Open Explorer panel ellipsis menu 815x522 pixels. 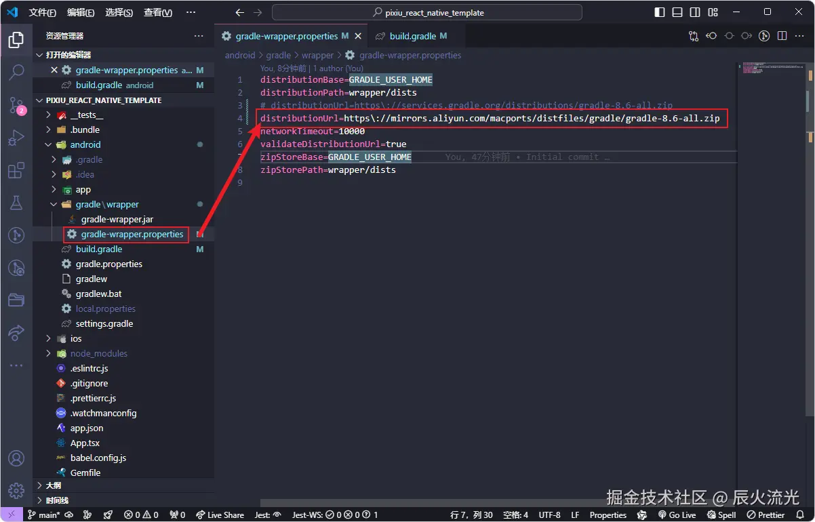(199, 36)
